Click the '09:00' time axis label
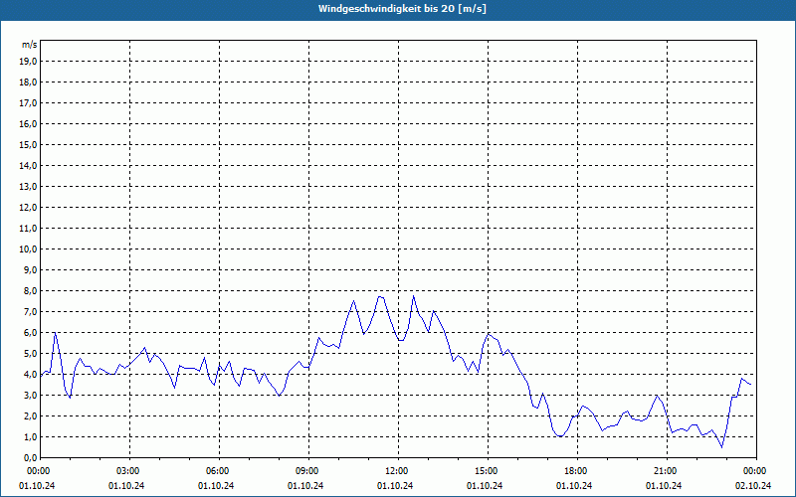The image size is (796, 497). pos(308,471)
